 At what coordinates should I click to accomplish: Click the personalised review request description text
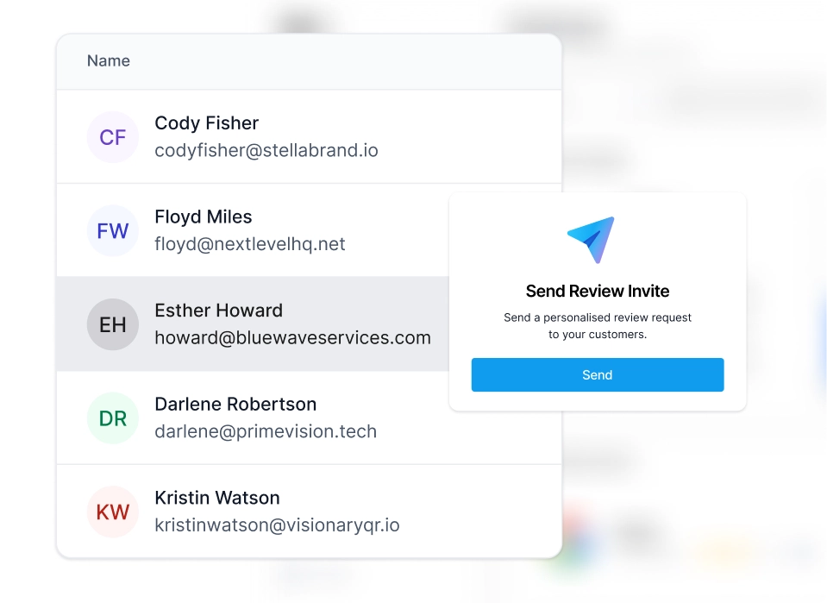pos(598,326)
